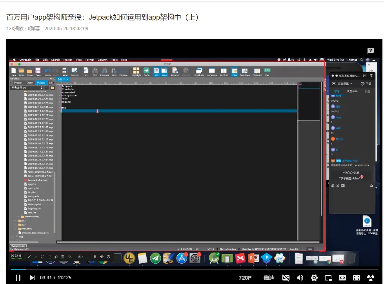Open the Search menu
The height and width of the screenshot is (284, 384).
[55, 60]
